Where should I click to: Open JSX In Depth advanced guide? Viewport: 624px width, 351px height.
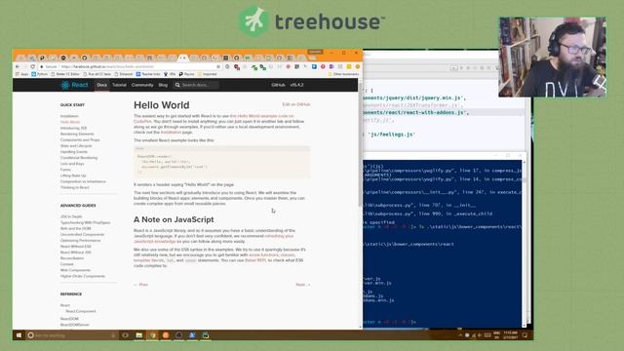click(71, 216)
